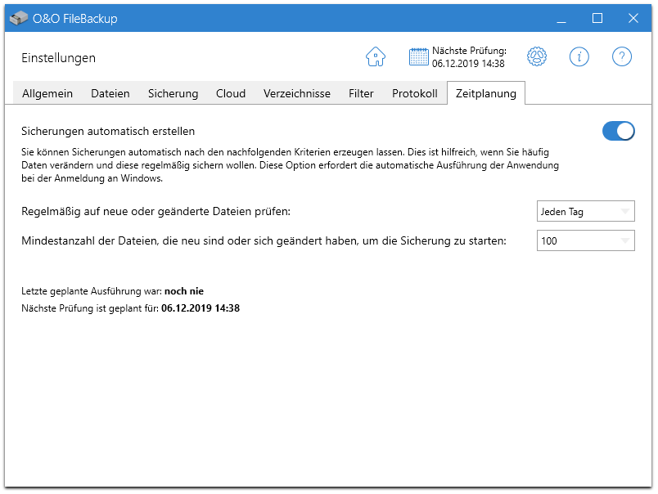Switch to the Cloud tab
658x494 pixels.
pos(231,93)
